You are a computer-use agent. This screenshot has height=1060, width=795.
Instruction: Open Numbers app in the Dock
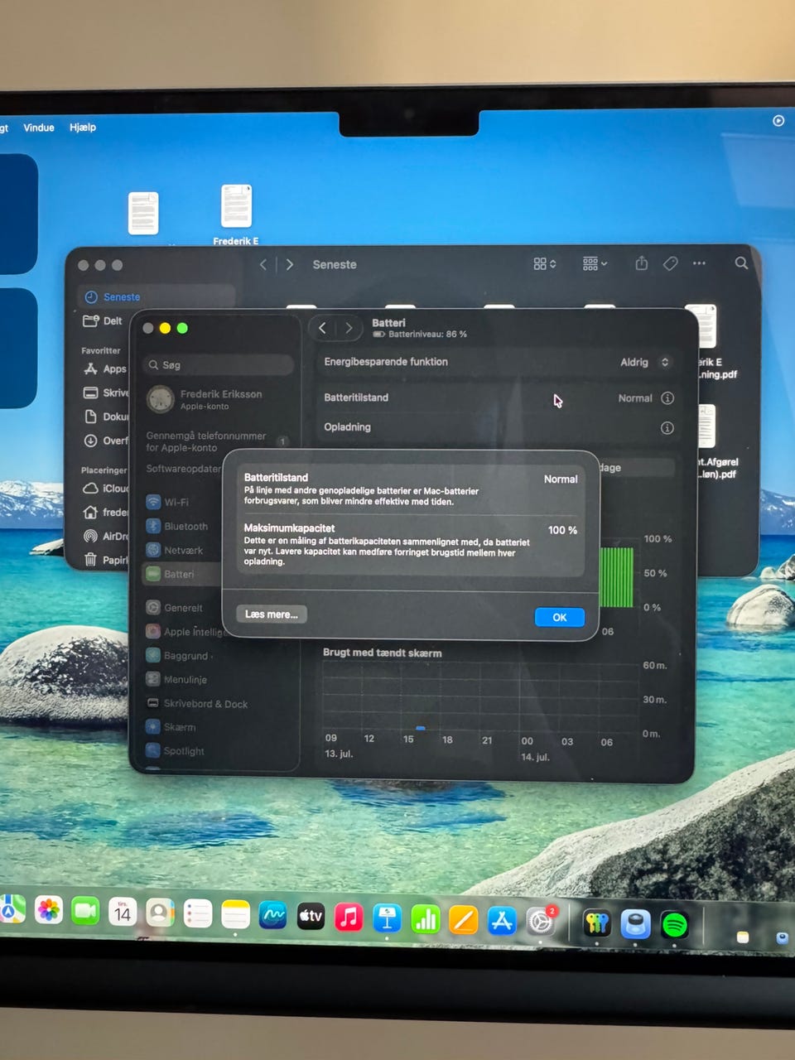[425, 919]
